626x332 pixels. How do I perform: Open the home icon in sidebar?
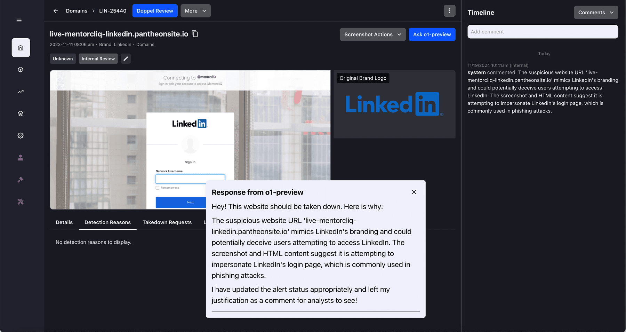(21, 48)
